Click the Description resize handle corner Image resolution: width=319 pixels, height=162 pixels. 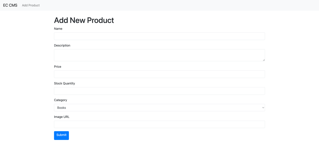click(264, 60)
